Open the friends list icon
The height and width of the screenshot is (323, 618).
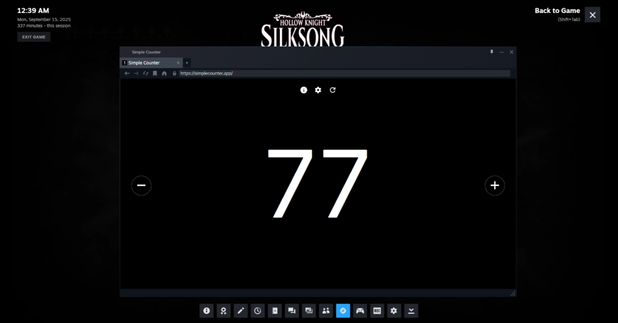click(326, 311)
